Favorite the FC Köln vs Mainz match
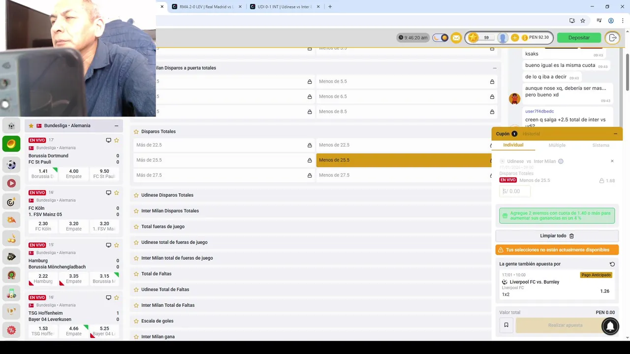 point(117,193)
